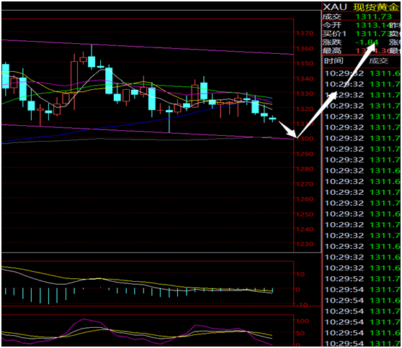Click the XAU symbol code in header
The image size is (402, 348).
click(334, 7)
